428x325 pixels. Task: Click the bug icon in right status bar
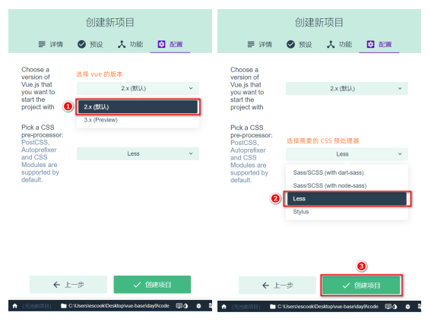pos(407,307)
